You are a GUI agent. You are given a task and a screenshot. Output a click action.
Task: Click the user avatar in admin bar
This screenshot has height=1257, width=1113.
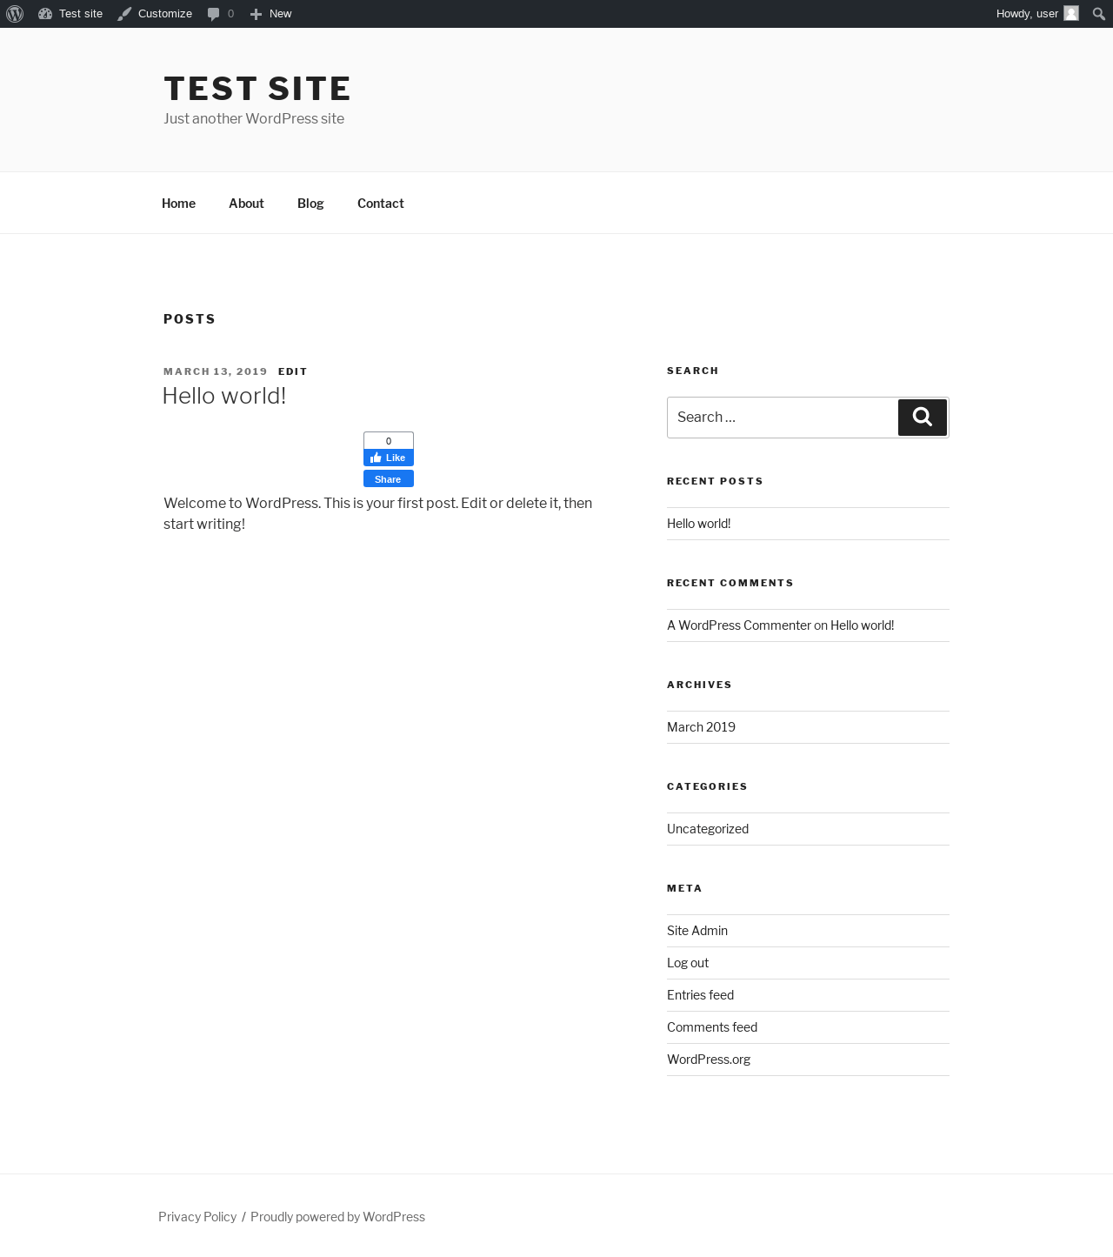pos(1071,14)
